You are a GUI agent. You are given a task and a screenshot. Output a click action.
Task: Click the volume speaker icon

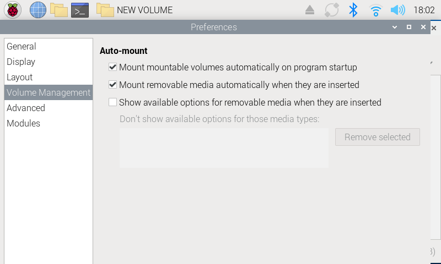pos(397,9)
